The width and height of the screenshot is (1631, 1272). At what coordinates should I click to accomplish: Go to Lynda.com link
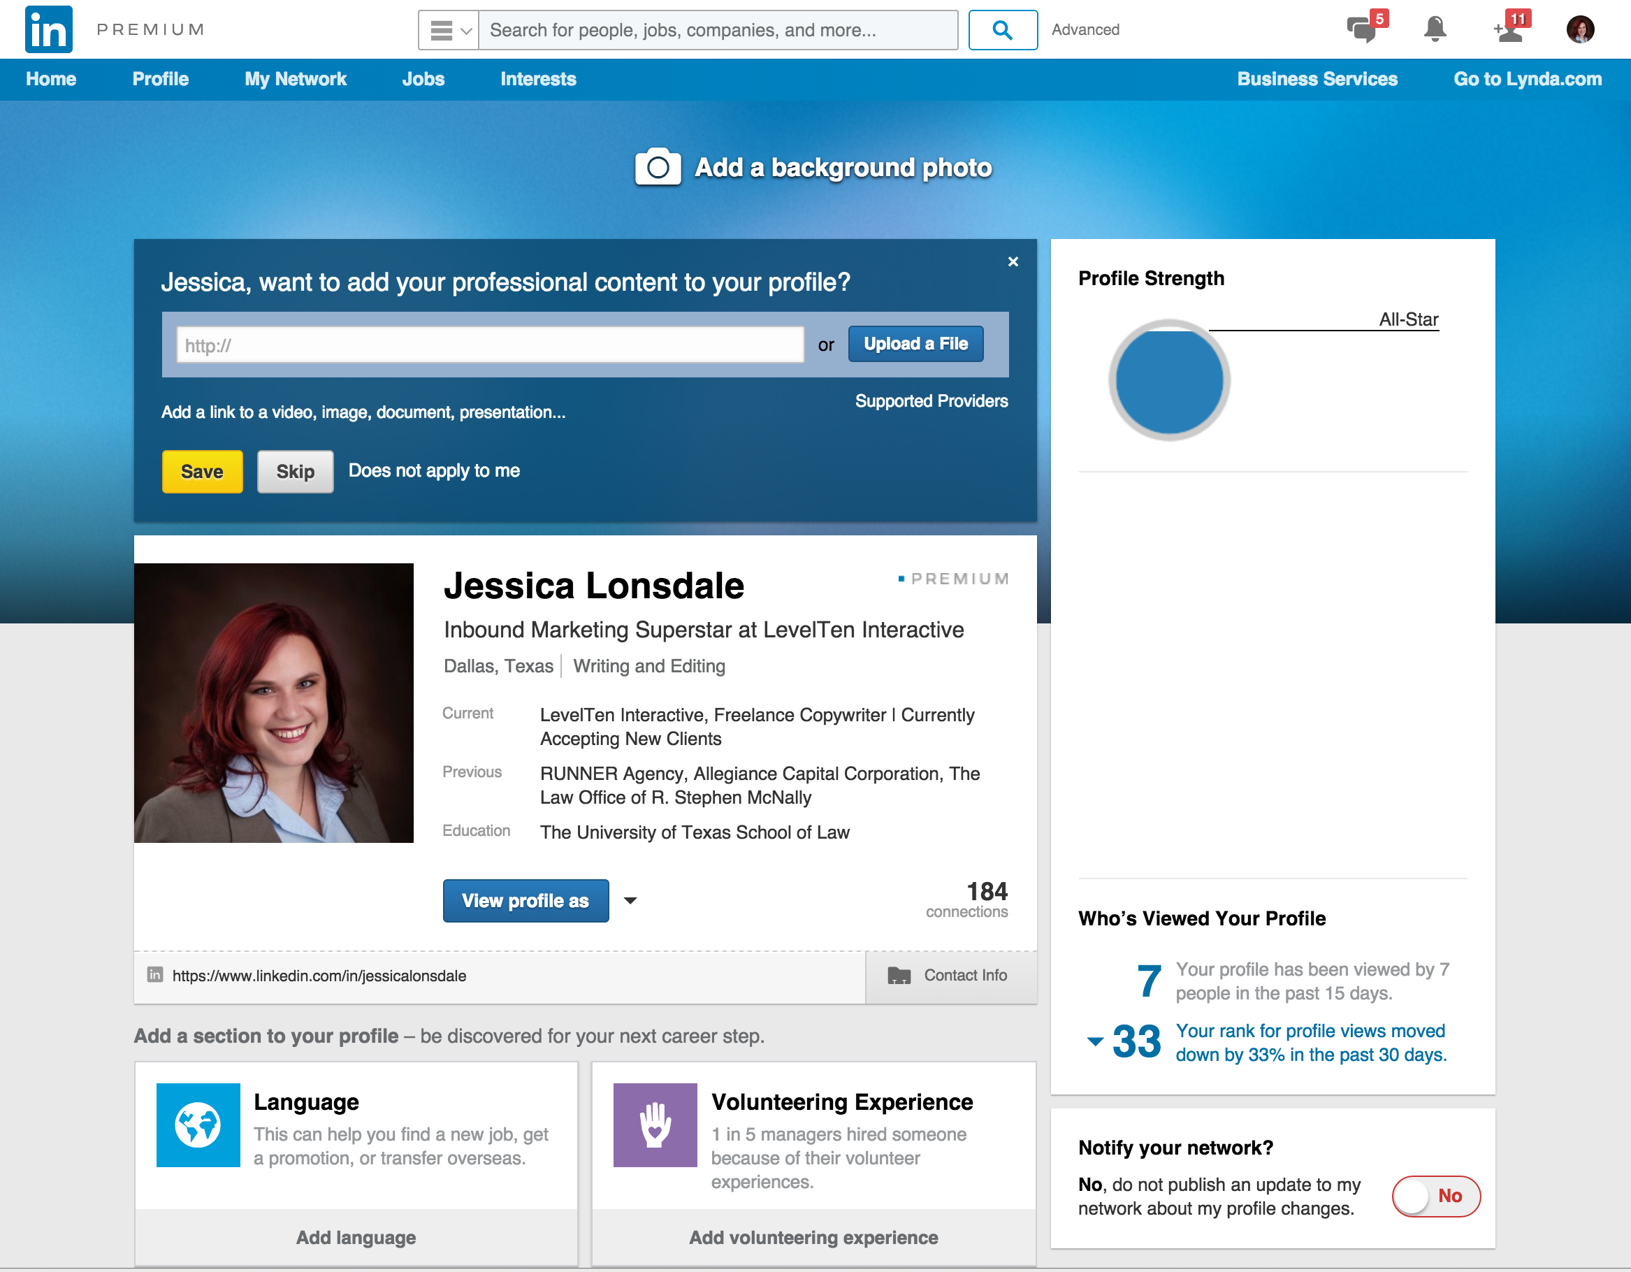[x=1527, y=78]
